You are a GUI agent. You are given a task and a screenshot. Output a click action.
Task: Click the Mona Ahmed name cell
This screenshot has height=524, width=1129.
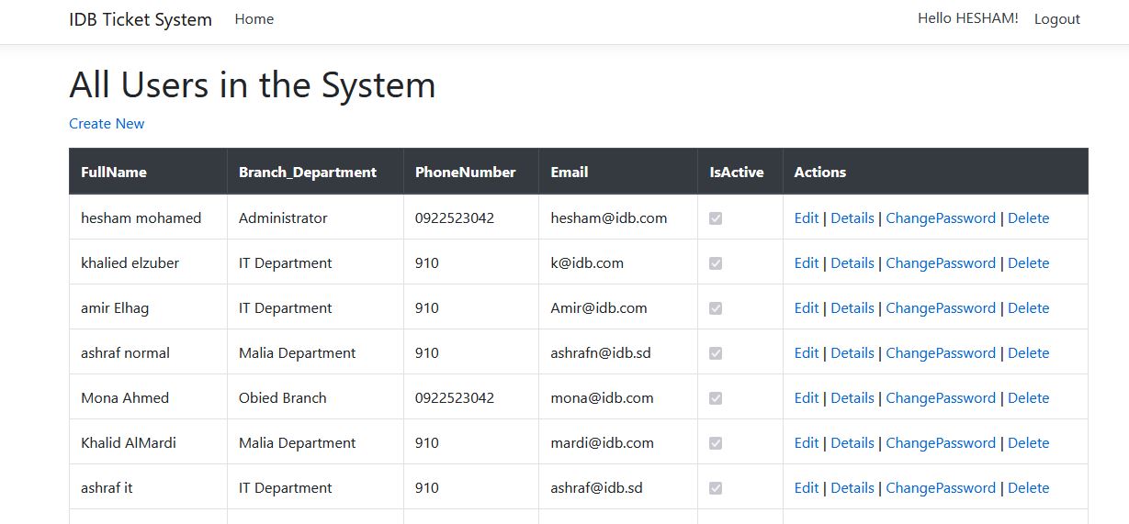point(148,398)
